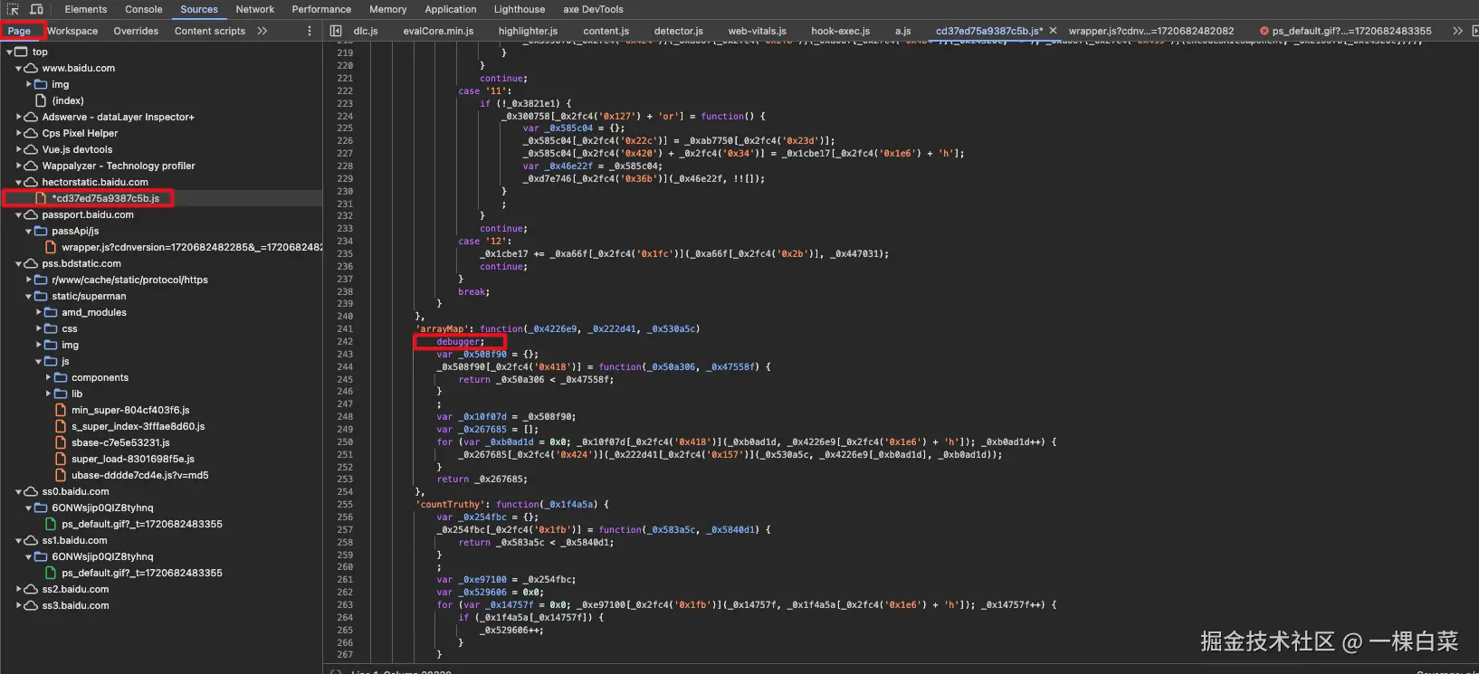The image size is (1479, 674).
Task: Switch to the detector.js file tab
Action: (679, 31)
